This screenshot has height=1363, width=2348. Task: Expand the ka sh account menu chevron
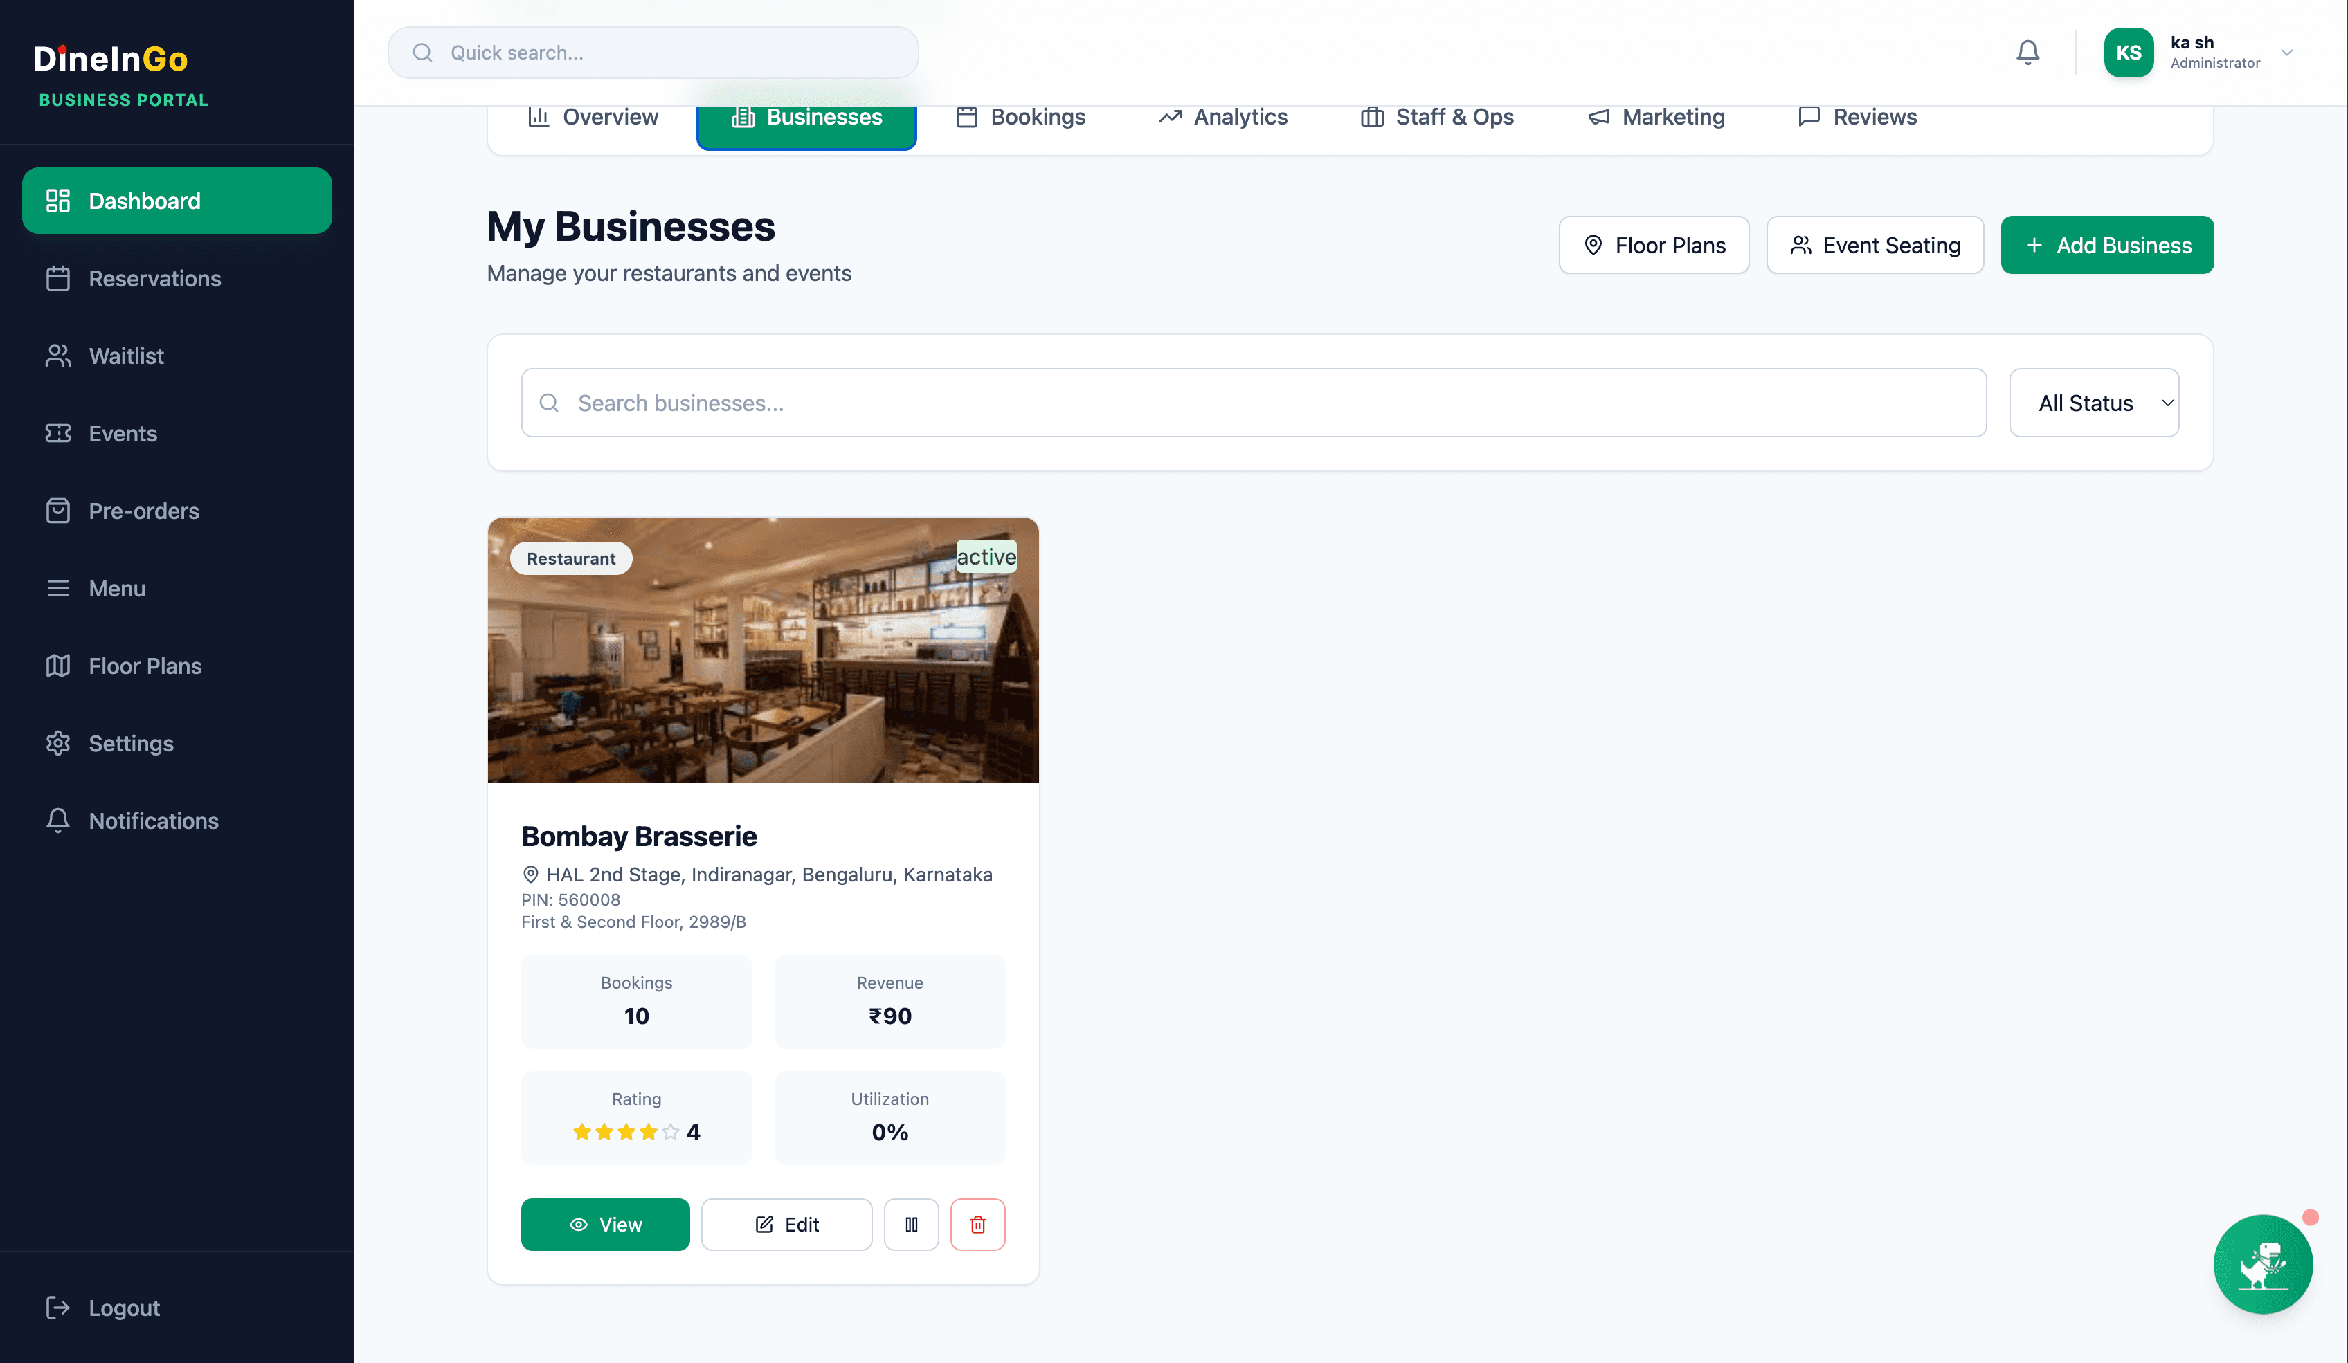(x=2286, y=52)
